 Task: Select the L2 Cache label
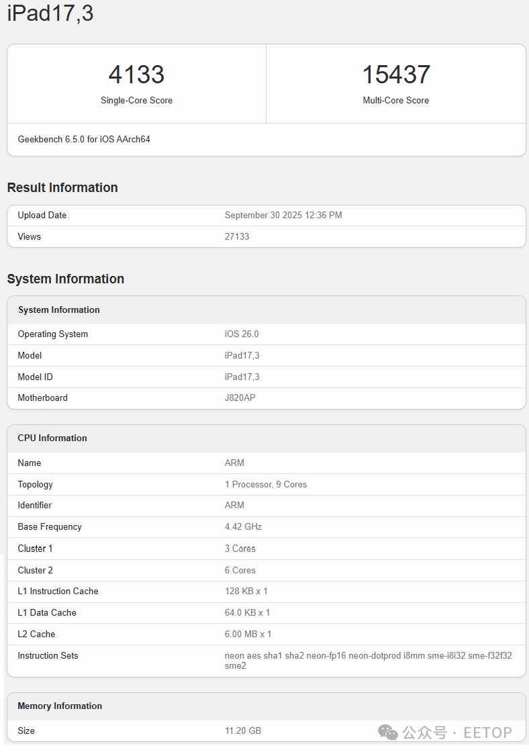[x=36, y=634]
